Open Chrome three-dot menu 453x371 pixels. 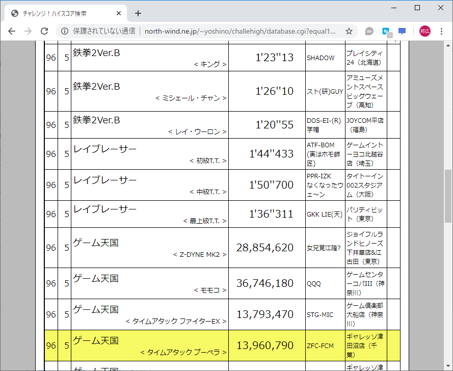click(x=441, y=31)
